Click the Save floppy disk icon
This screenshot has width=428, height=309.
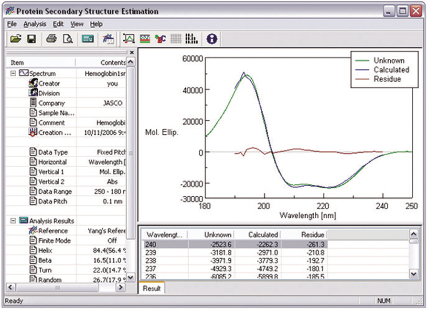pos(32,39)
